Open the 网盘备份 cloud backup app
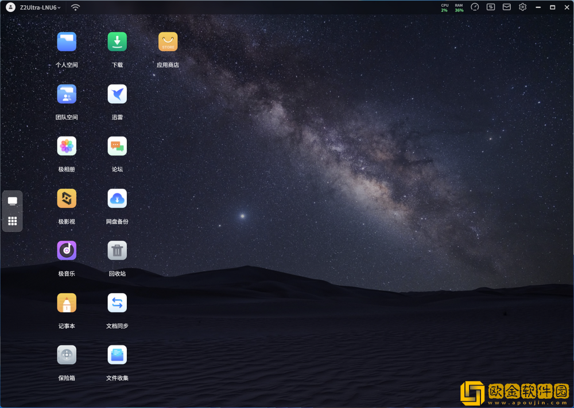Image resolution: width=574 pixels, height=408 pixels. [117, 199]
